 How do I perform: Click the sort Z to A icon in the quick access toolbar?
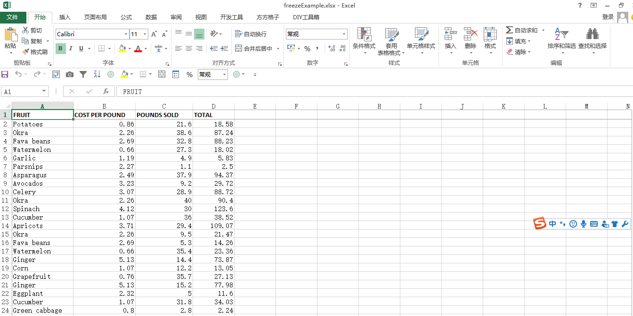(97, 74)
